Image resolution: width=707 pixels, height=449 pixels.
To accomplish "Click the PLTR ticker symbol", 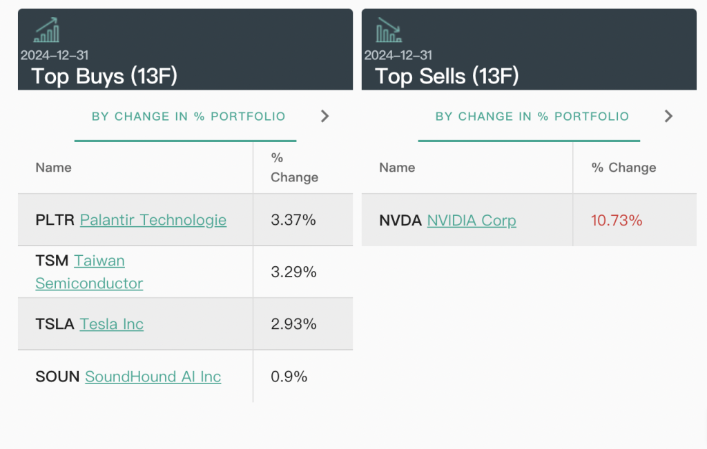I will [x=55, y=220].
